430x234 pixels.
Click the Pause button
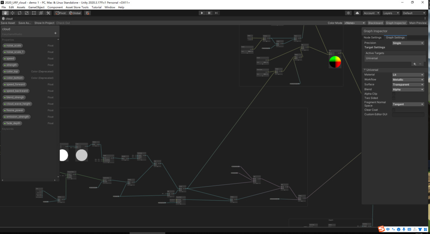tap(209, 13)
